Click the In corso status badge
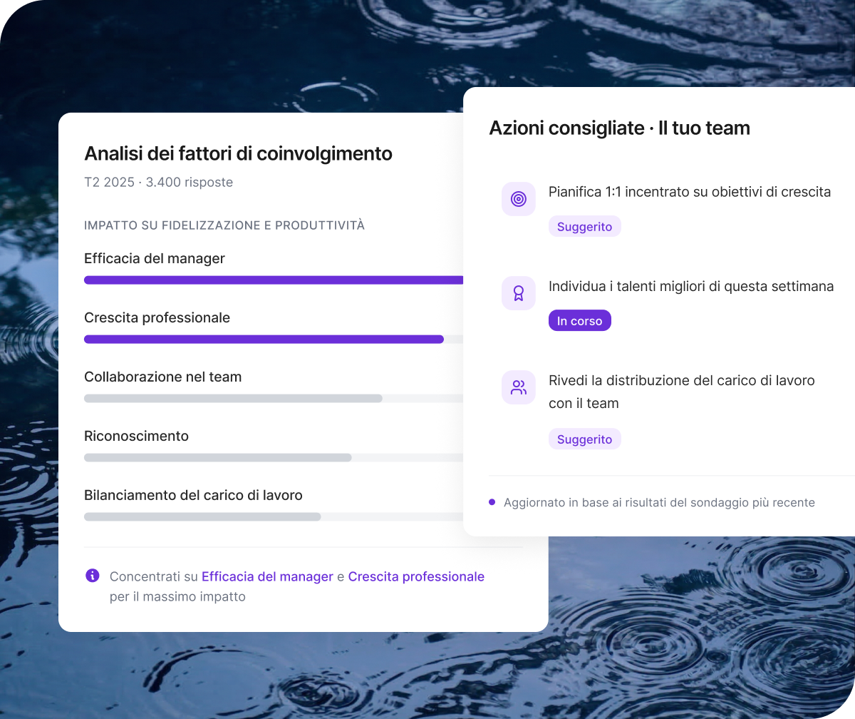 point(580,320)
